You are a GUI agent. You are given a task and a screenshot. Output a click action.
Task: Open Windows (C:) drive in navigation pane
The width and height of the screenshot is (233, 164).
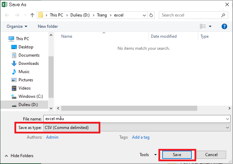pyautogui.click(x=31, y=96)
